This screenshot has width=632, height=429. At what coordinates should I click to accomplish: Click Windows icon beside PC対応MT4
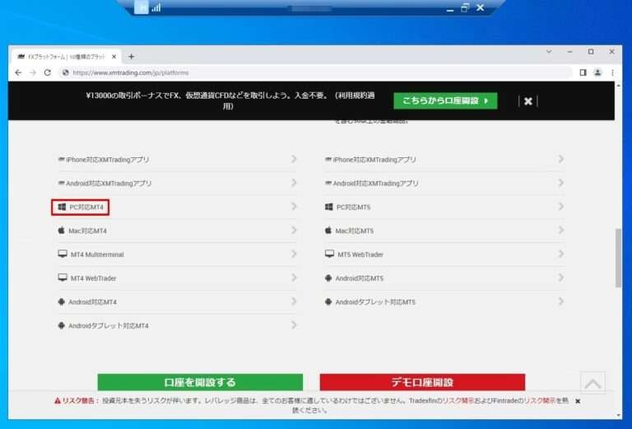[x=62, y=207]
